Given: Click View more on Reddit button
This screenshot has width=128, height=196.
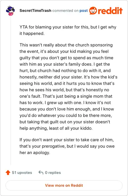Looking at the screenshot, I should pyautogui.click(x=64, y=185).
